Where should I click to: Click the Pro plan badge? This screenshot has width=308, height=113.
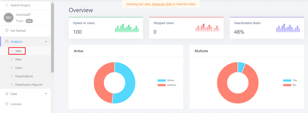tap(29, 21)
